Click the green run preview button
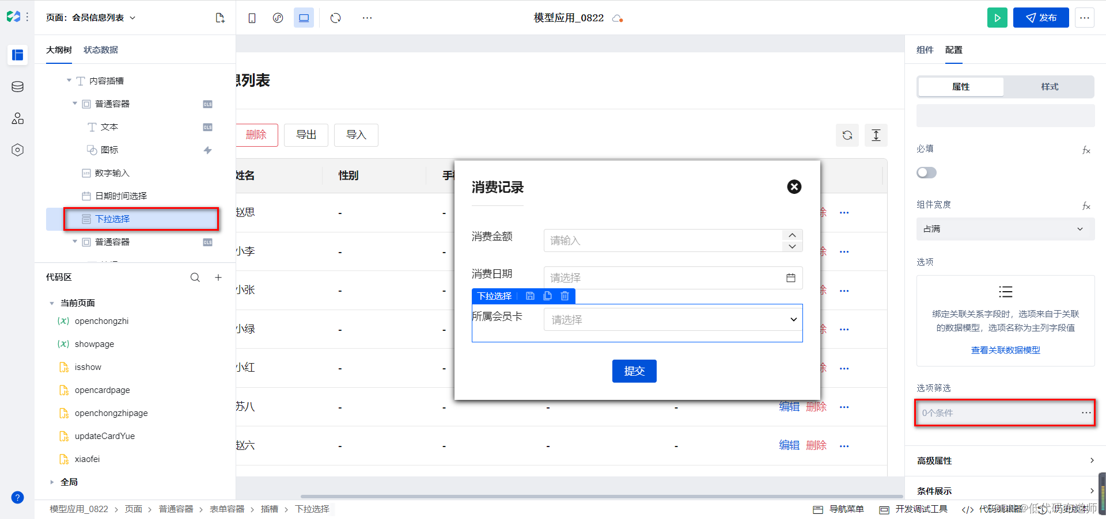The image size is (1106, 519). [x=997, y=18]
